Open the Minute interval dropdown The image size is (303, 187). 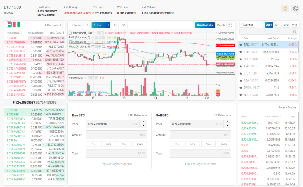coord(80,25)
